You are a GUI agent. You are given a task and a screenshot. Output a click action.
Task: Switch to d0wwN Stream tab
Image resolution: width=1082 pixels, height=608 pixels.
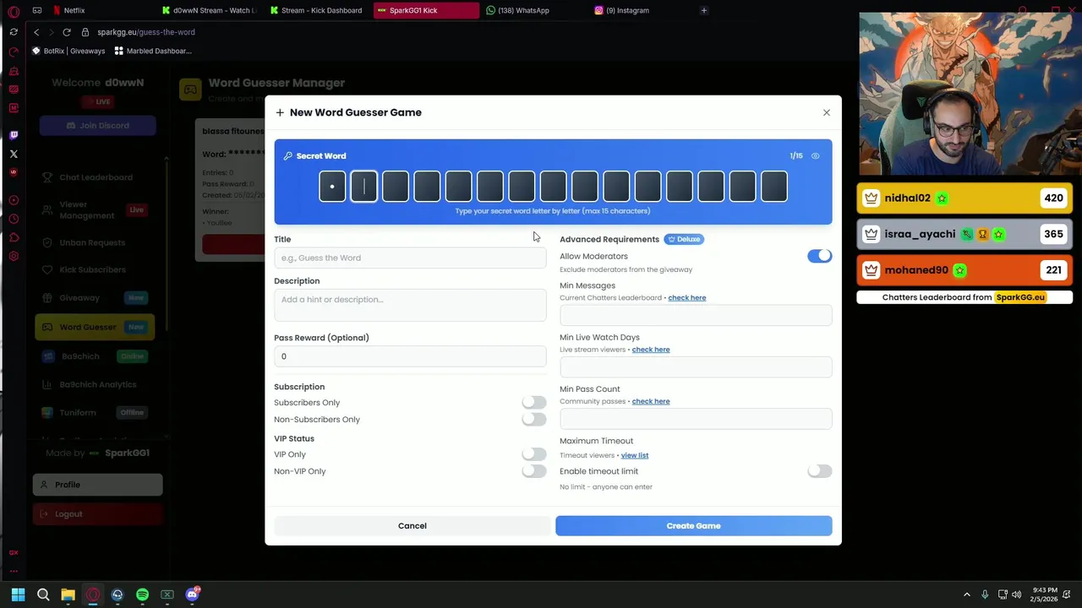[x=209, y=10]
